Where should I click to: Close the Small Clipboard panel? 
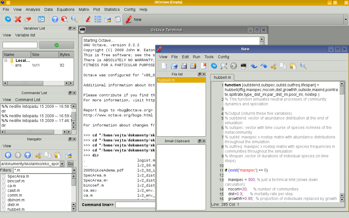click(204, 141)
